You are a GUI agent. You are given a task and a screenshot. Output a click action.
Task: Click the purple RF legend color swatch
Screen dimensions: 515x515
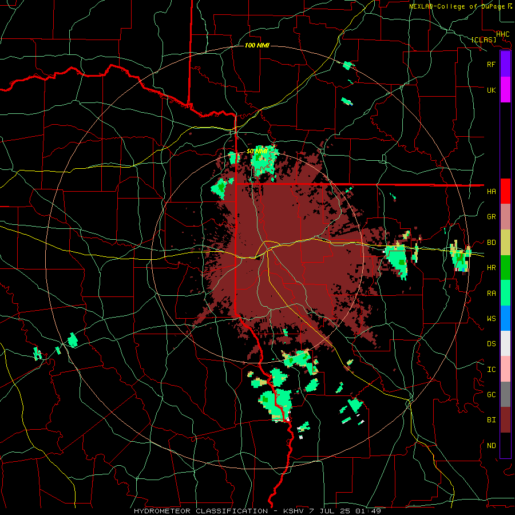pyautogui.click(x=505, y=64)
